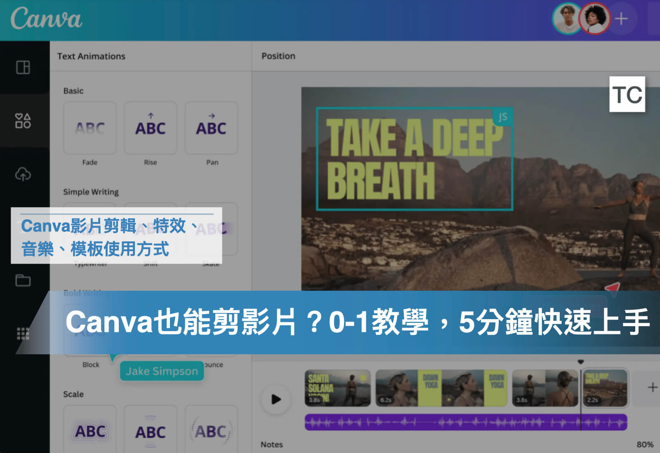Viewport: 660px width, 453px height.
Task: Click the JS collaborator tag on the text box
Action: [x=502, y=117]
